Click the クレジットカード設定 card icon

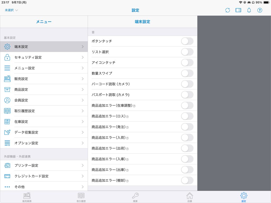click(x=7, y=176)
